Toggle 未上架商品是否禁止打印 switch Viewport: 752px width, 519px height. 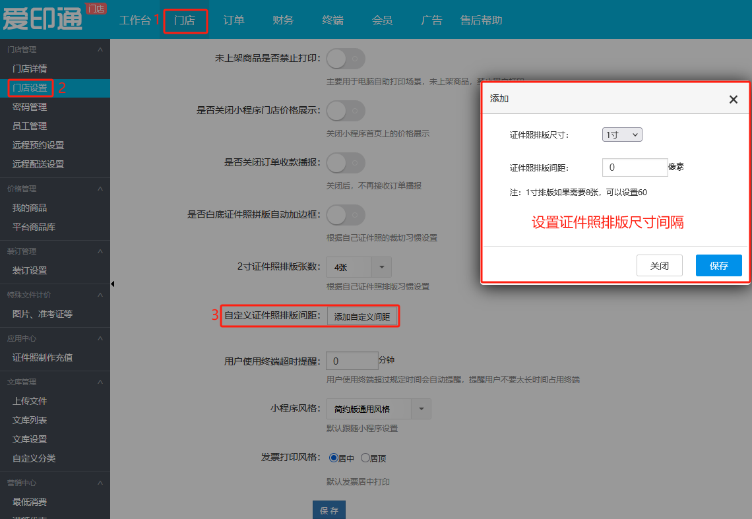pos(345,59)
